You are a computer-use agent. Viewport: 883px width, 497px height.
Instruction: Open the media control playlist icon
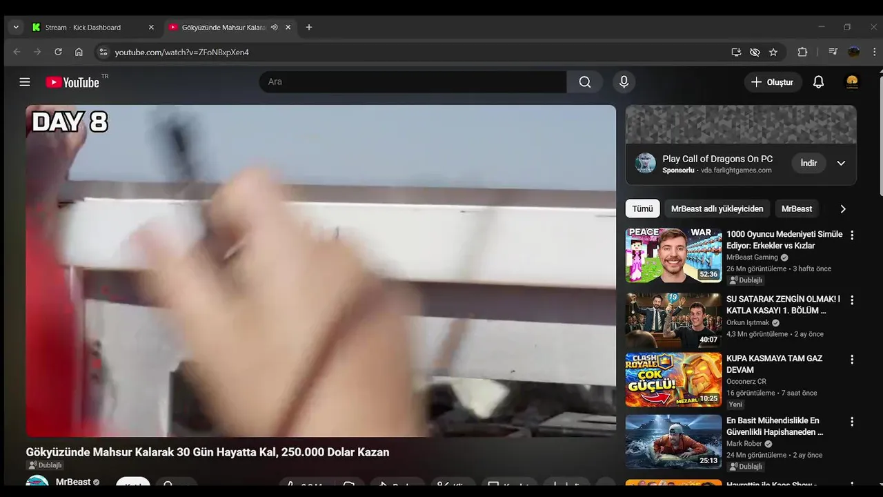point(833,52)
